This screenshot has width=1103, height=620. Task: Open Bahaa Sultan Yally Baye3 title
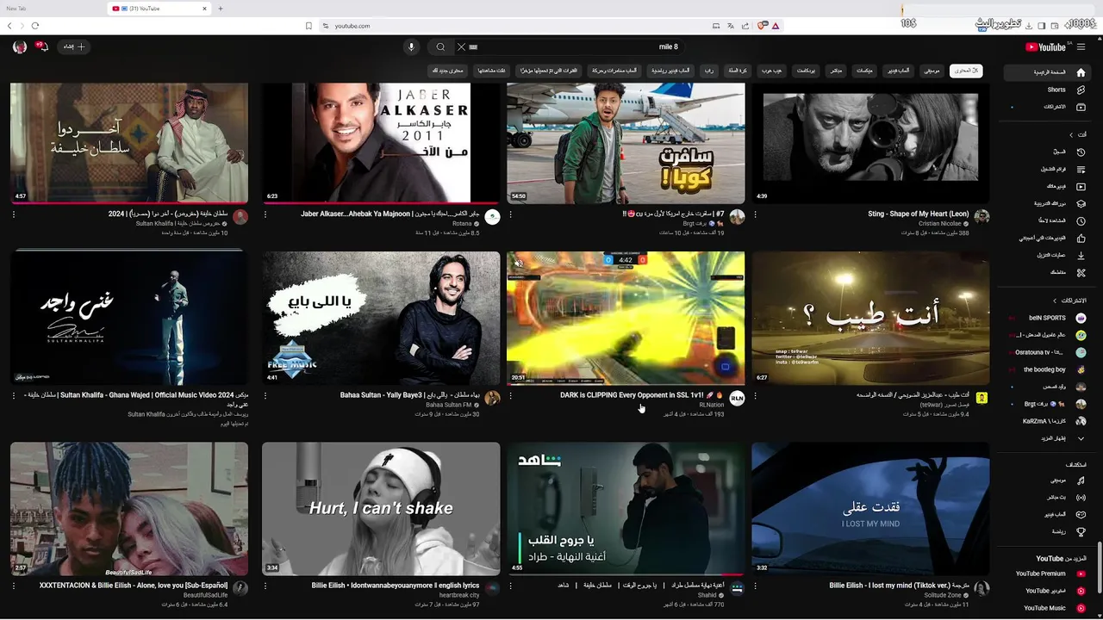[409, 395]
